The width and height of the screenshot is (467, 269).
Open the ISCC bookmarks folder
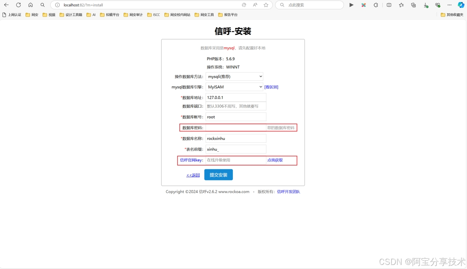coord(154,15)
